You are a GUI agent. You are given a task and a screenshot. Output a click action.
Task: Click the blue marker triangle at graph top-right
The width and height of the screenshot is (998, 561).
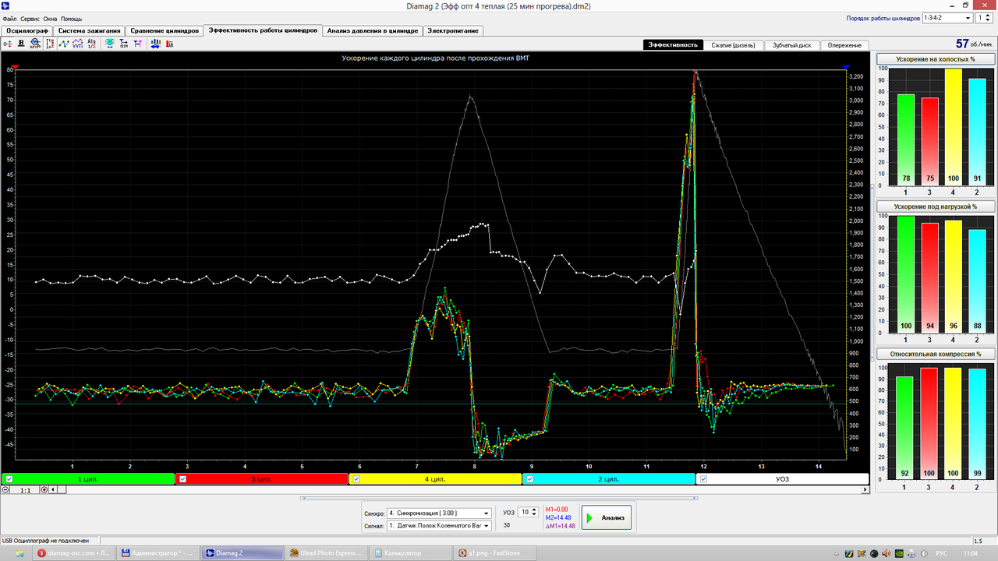[846, 69]
